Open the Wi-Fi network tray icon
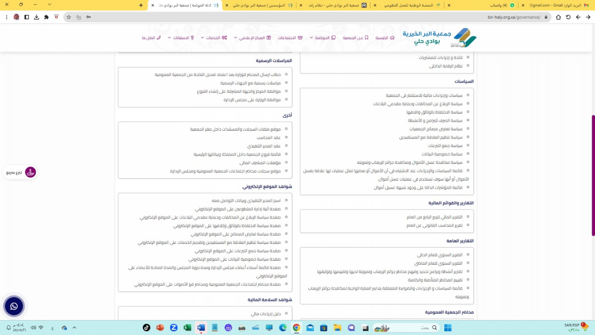This screenshot has height=335, width=595. click(x=41, y=327)
